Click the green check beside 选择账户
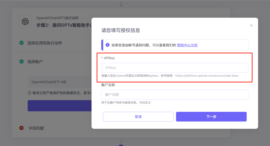The height and width of the screenshot is (146, 270). tap(21, 61)
